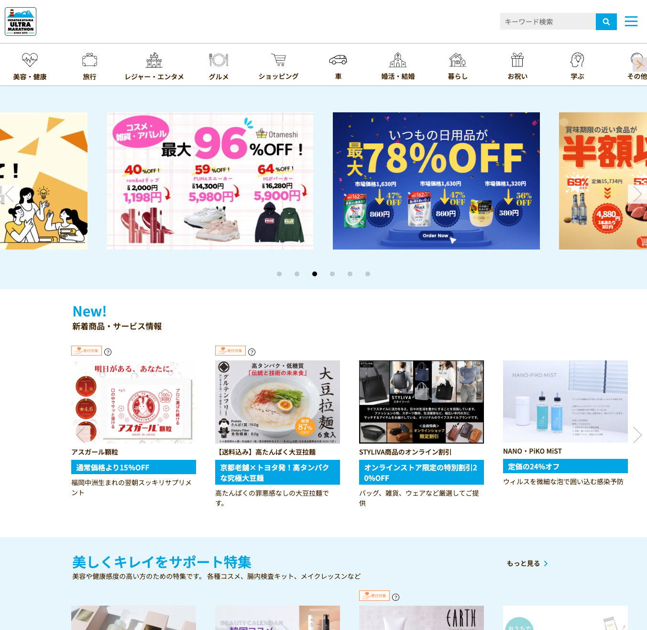The width and height of the screenshot is (647, 630).
Task: Select fifth carousel dot
Action: coord(350,274)
